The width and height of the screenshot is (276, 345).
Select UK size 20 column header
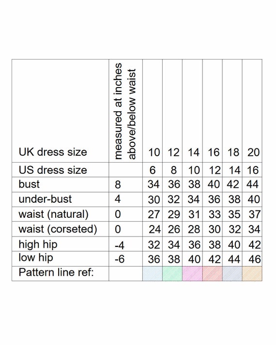254,152
